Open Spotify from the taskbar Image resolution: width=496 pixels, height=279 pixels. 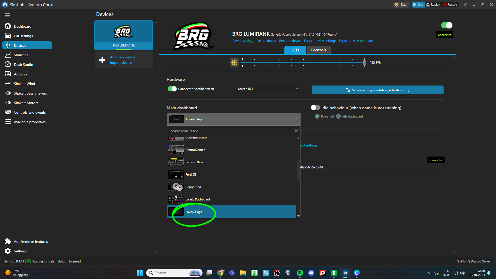(x=300, y=273)
